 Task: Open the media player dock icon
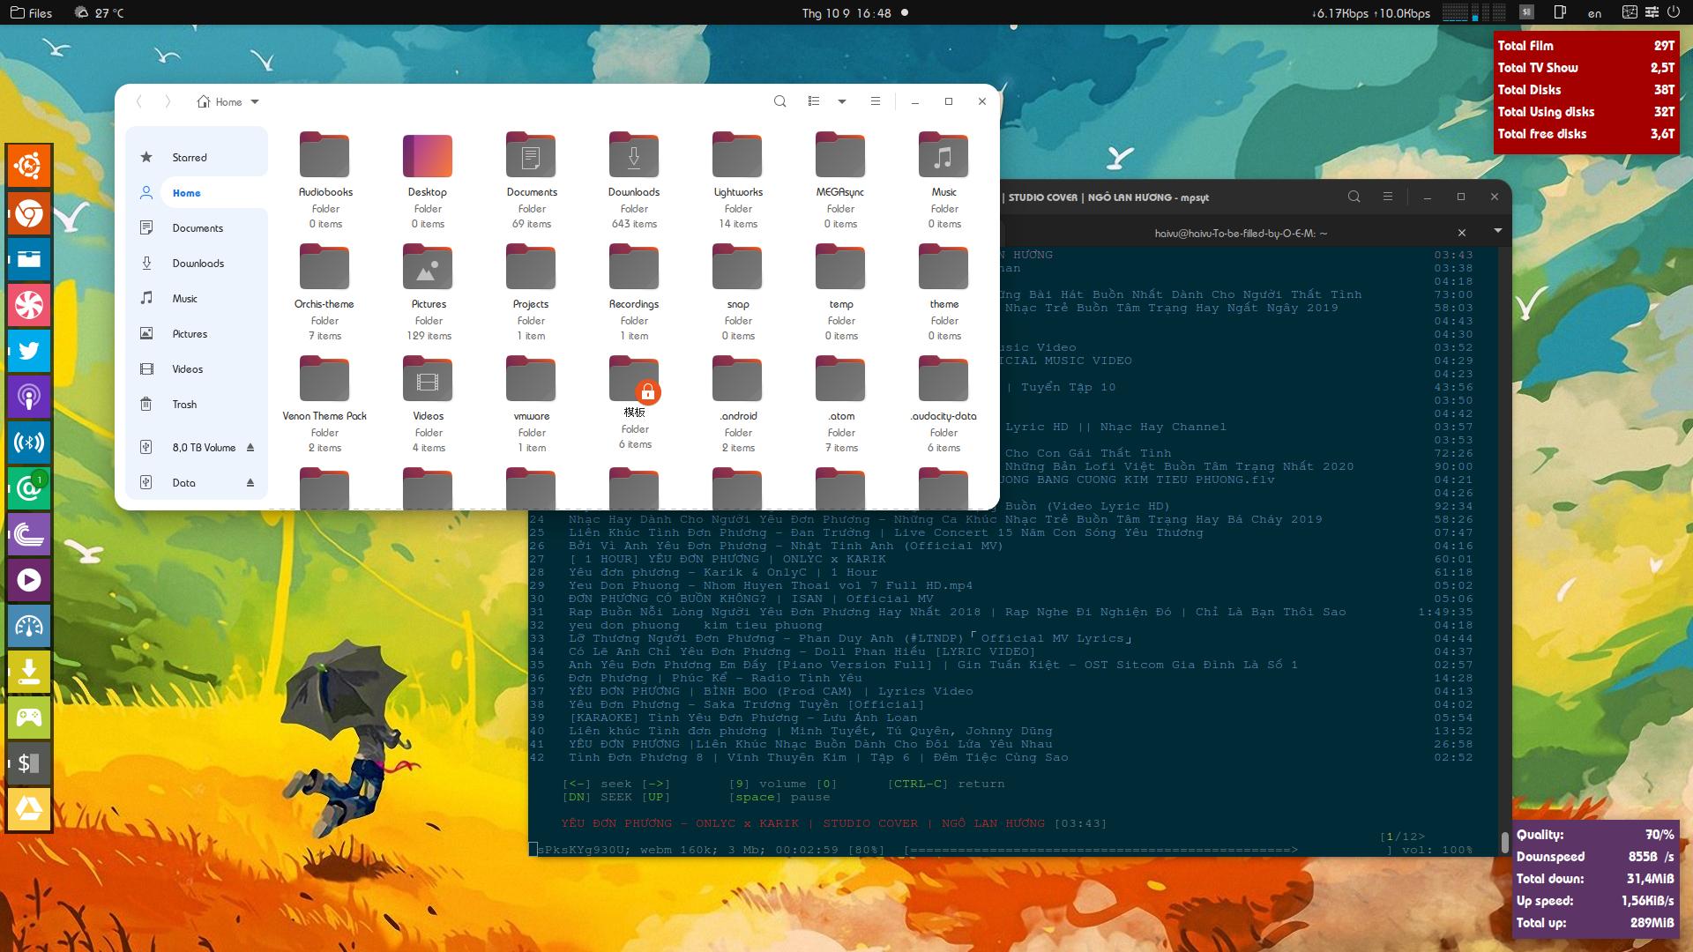tap(29, 580)
